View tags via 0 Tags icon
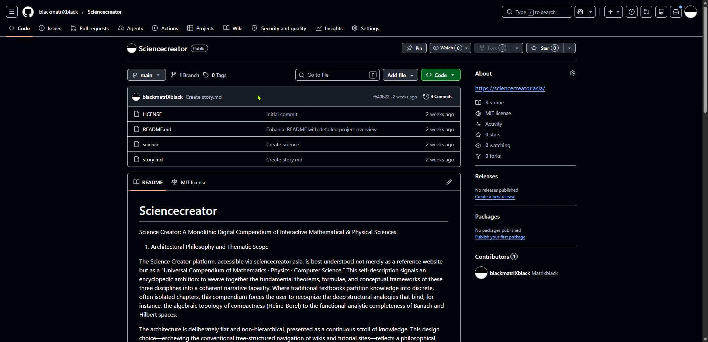Image resolution: width=708 pixels, height=342 pixels. (x=206, y=75)
